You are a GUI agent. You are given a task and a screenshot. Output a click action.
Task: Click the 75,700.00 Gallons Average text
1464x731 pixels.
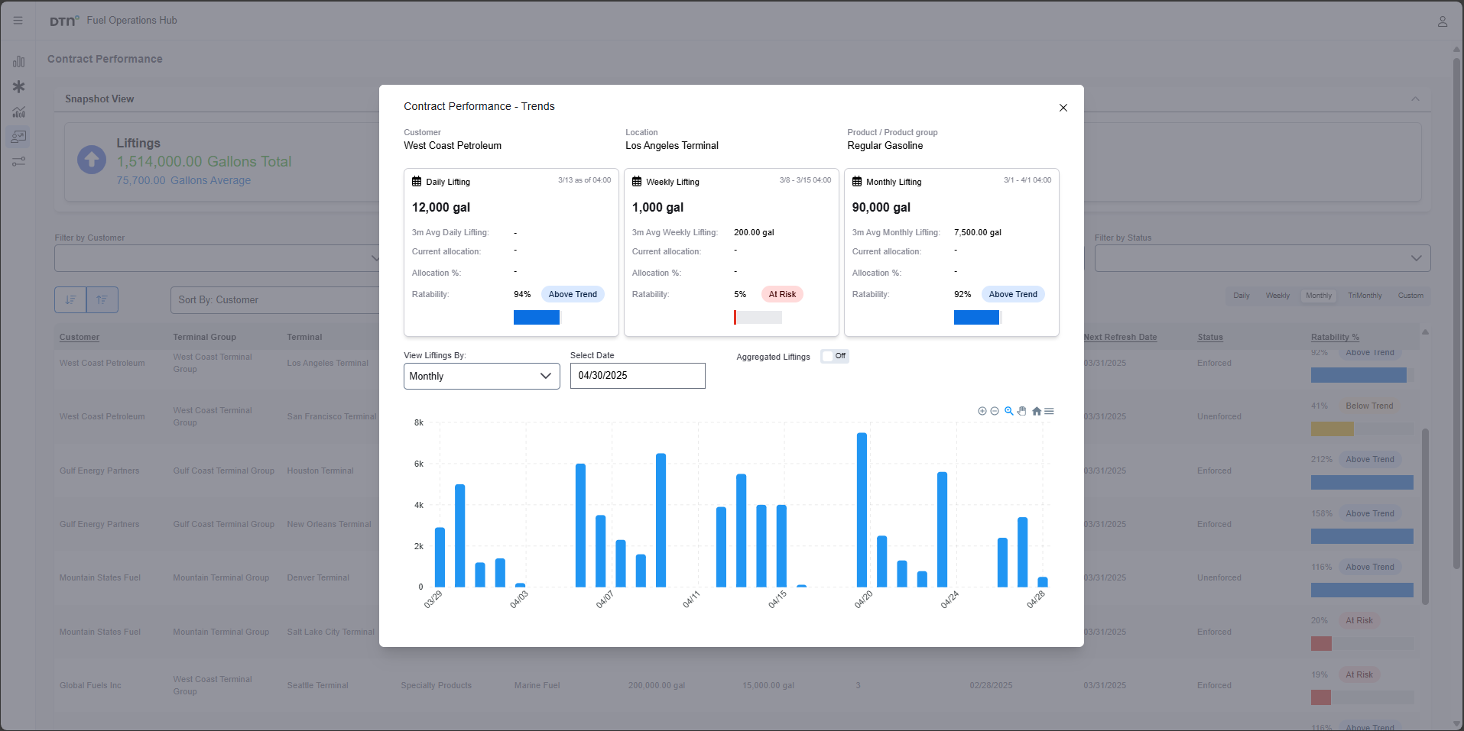pyautogui.click(x=183, y=180)
